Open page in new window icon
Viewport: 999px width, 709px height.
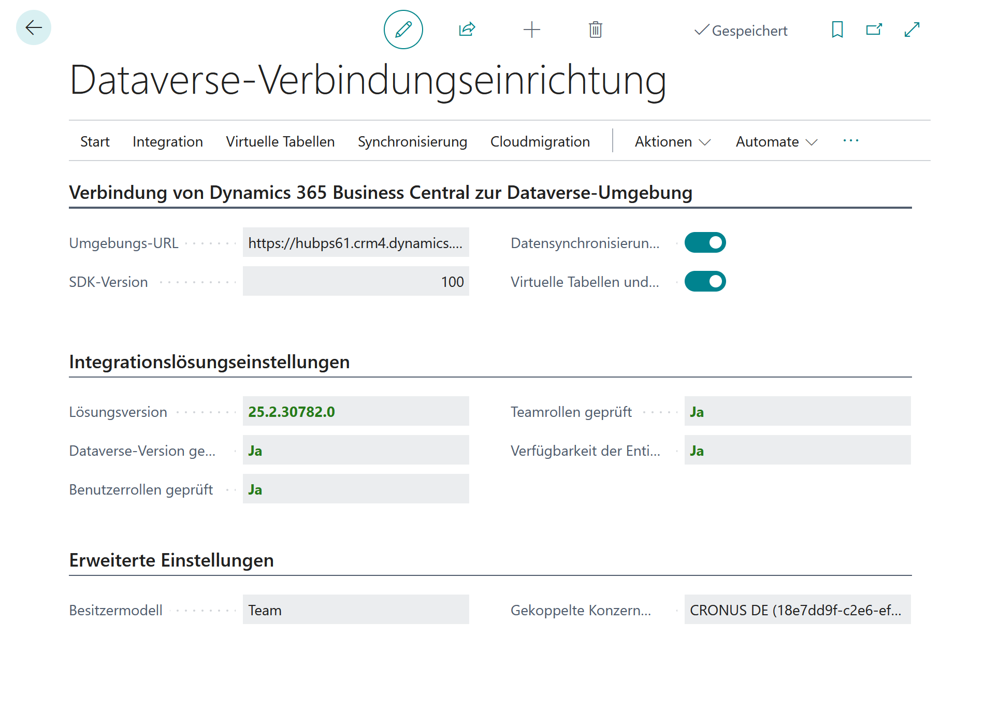coord(874,30)
